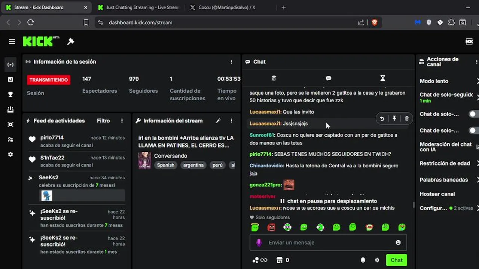Reload the page
Viewport: 479px width, 269px height.
click(31, 22)
